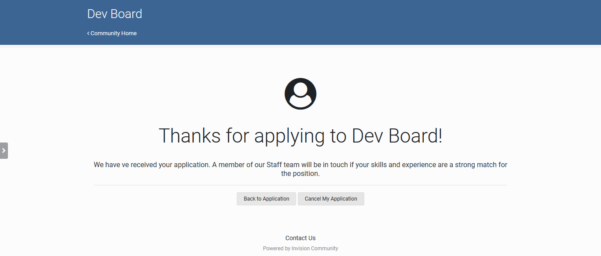Click the left-pointing arrow before Community Home

tap(88, 33)
